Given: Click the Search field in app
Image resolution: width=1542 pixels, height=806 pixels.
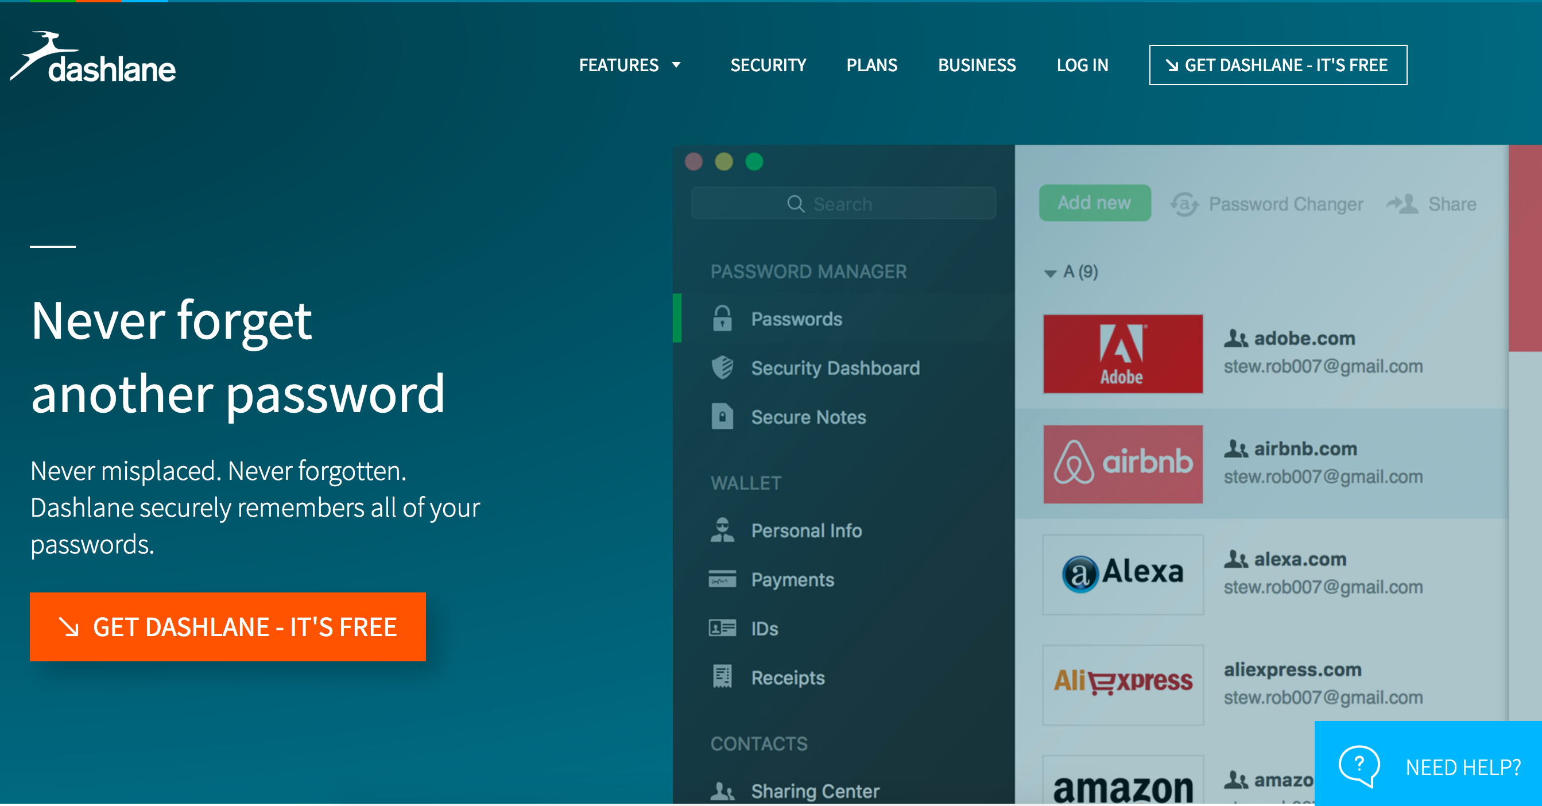Looking at the screenshot, I should tap(843, 204).
